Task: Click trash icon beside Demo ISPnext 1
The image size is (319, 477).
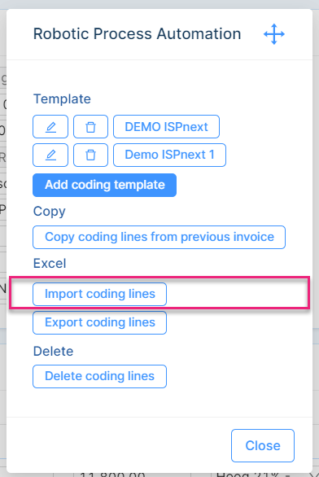Action: (x=90, y=155)
